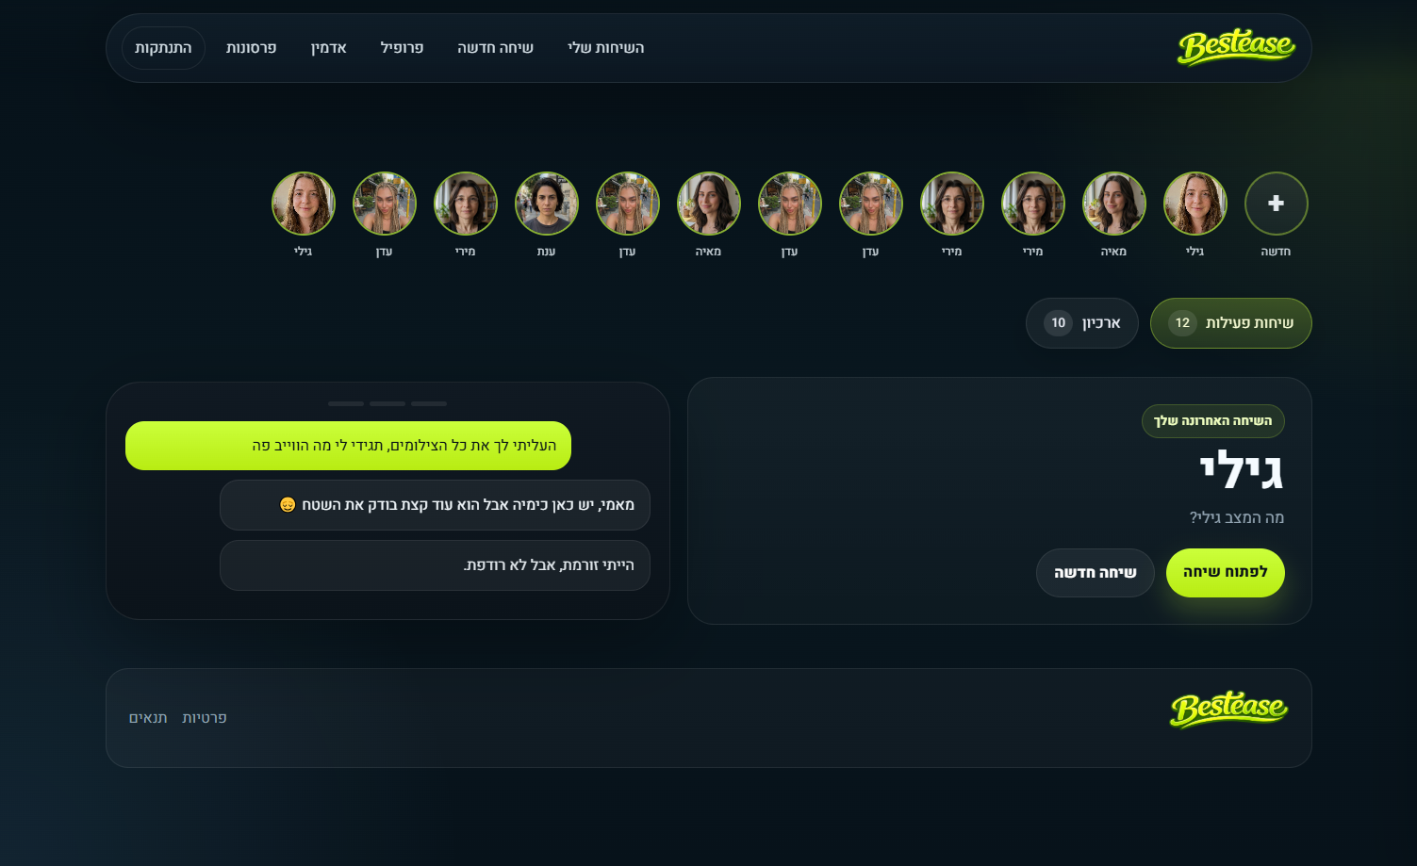Switch to the ארכיון tab
Viewport: 1417px width, 866px height.
1081,323
